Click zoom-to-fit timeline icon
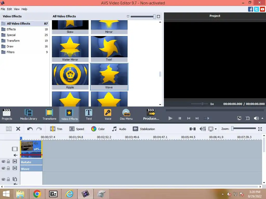Screen dimensions: 266x199 [260, 129]
